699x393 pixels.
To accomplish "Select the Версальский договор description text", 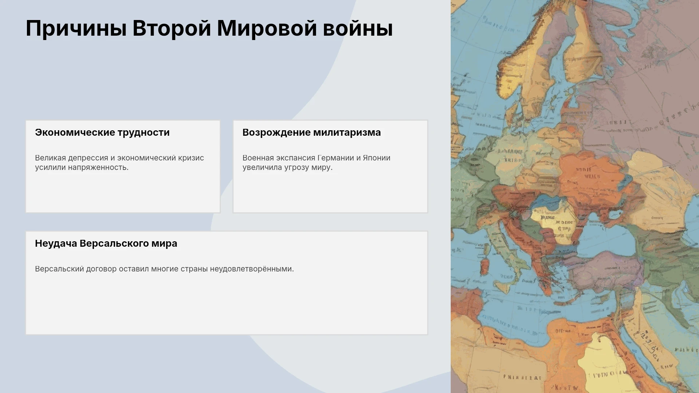I will coord(164,269).
